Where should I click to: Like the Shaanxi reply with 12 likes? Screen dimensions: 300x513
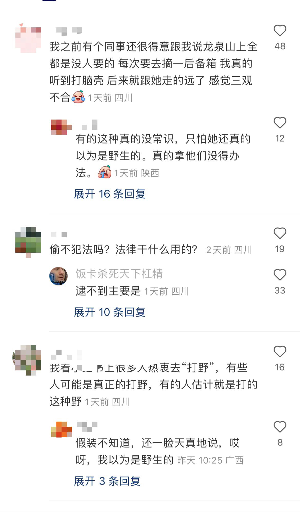pyautogui.click(x=280, y=123)
